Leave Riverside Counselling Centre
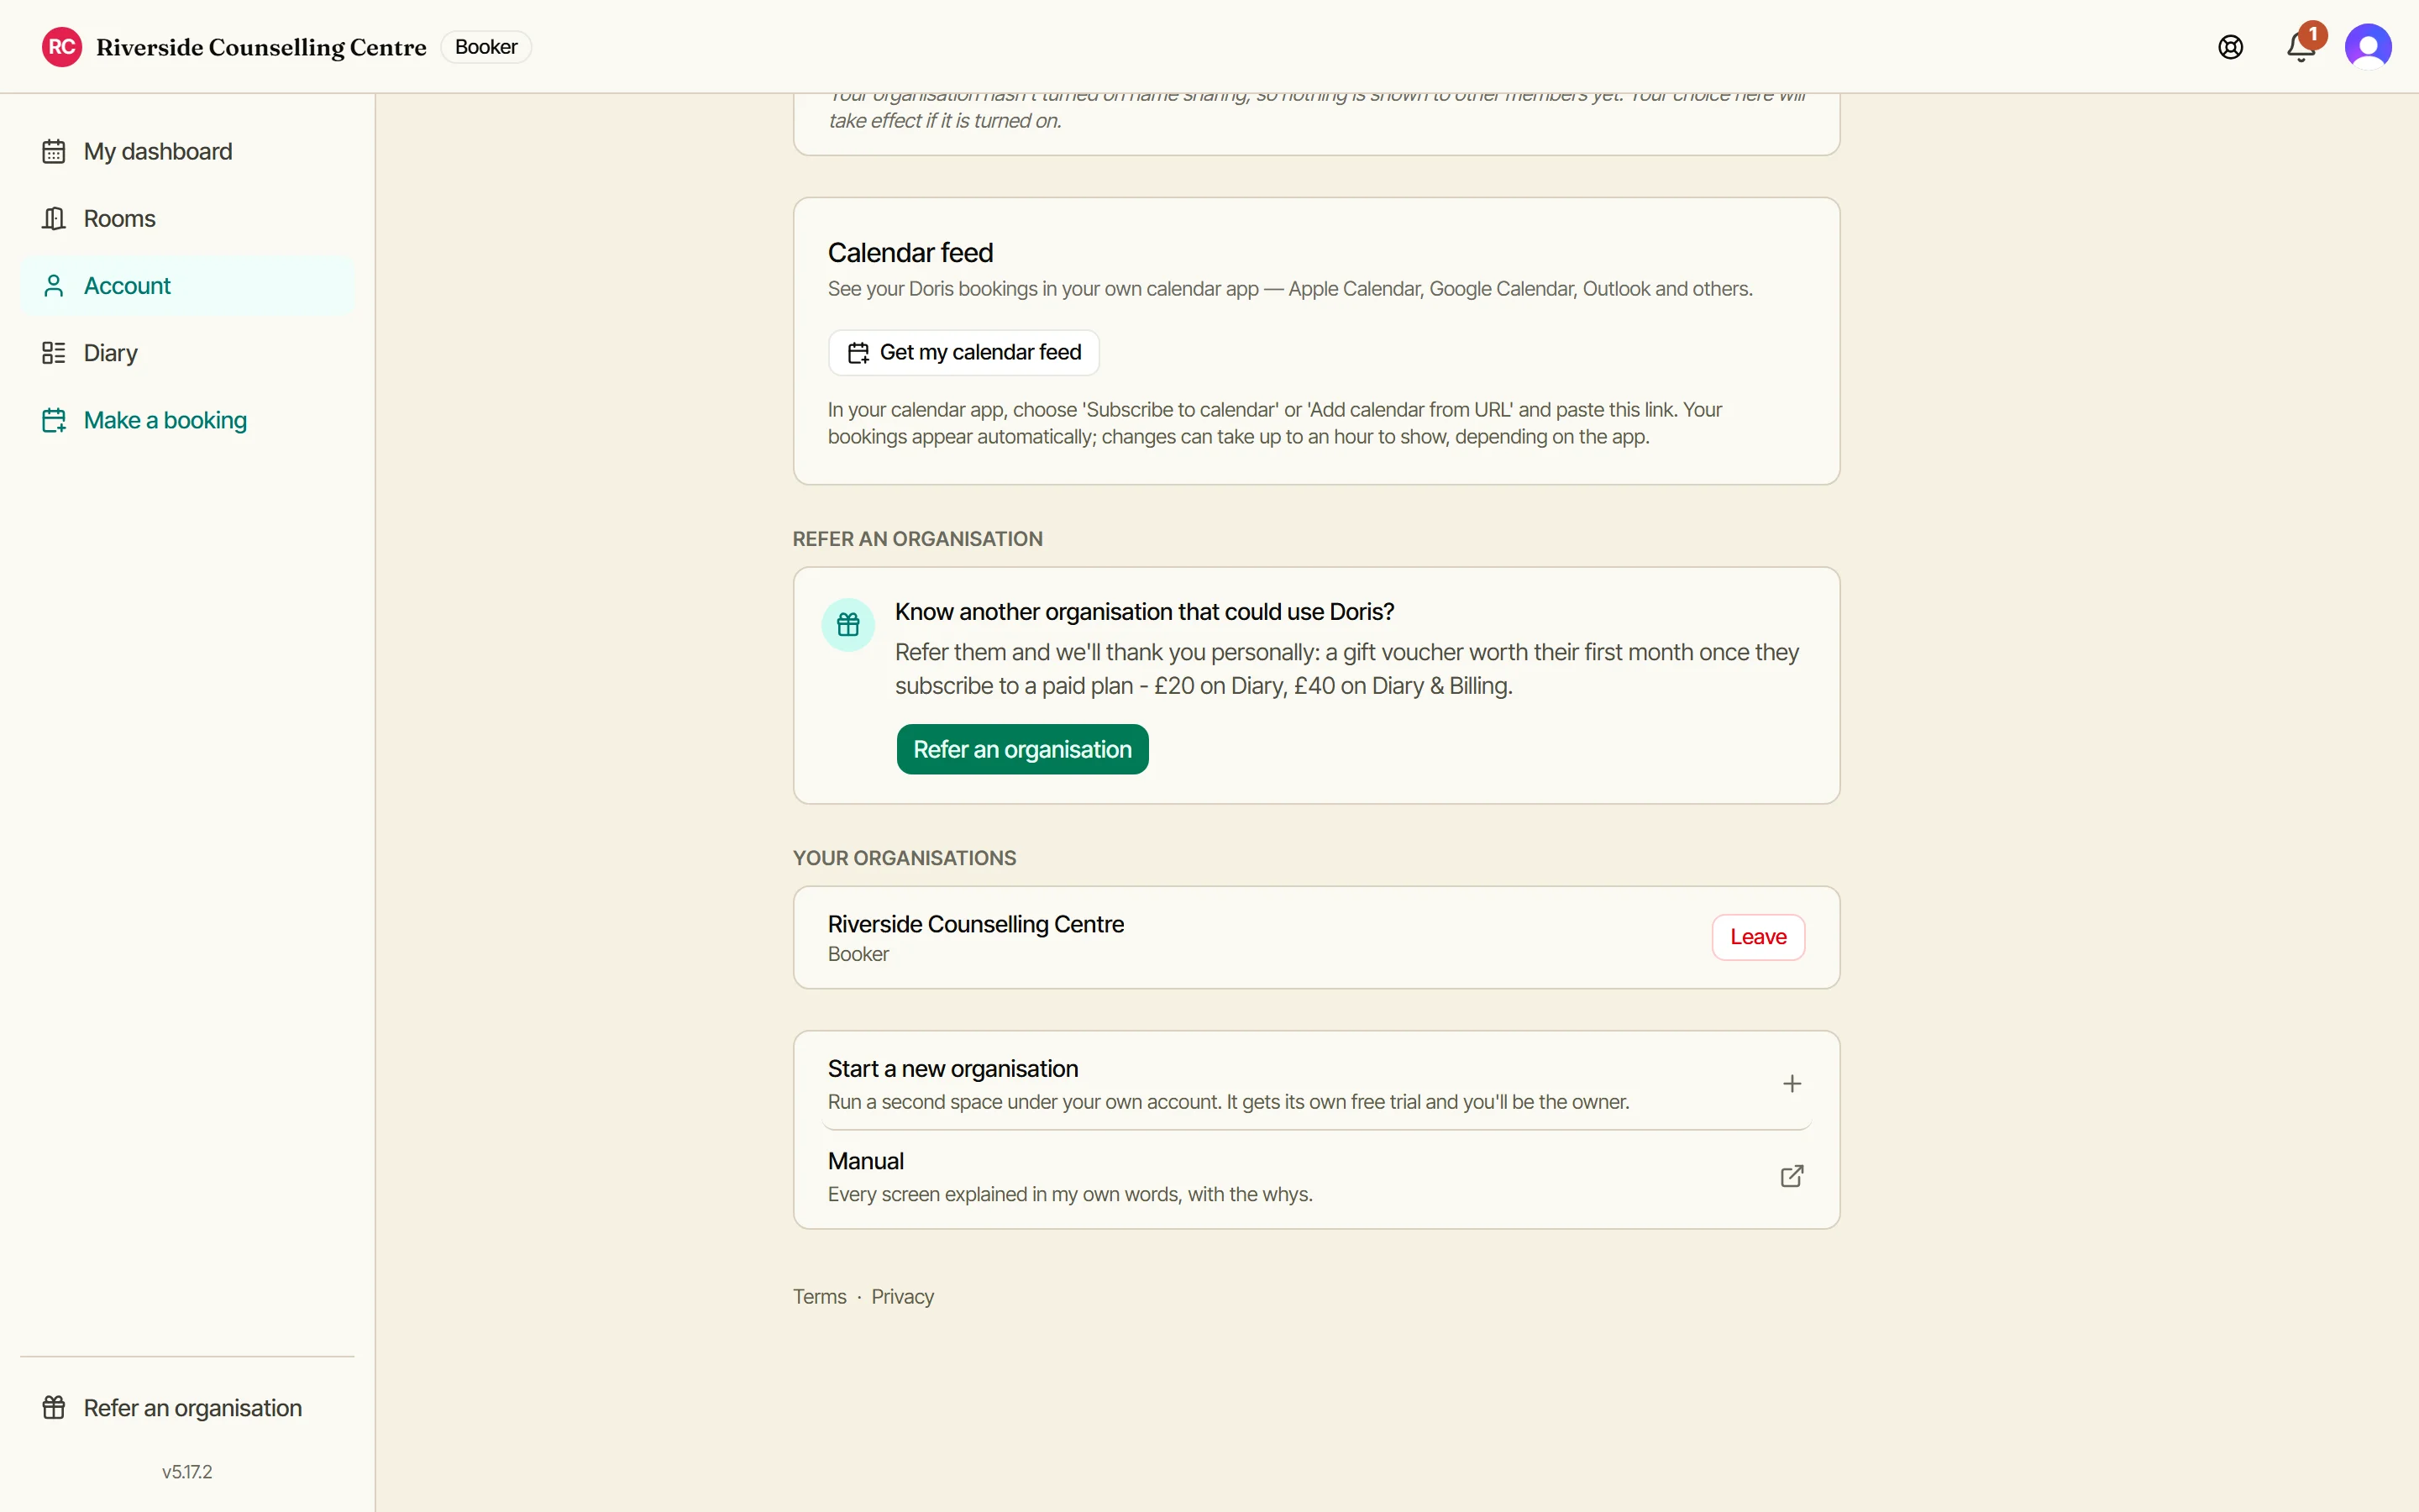Screen dimensions: 2419x1512 point(1758,937)
